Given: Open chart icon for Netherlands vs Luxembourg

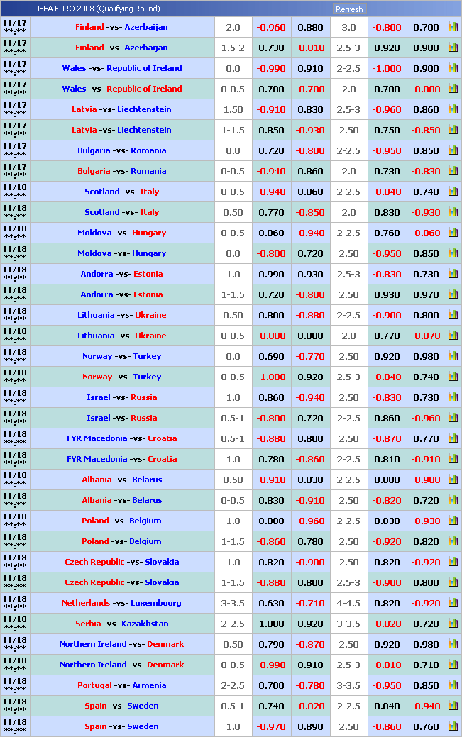Looking at the screenshot, I should 453,603.
